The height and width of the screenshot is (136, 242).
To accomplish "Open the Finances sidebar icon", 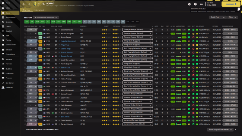I will click(x=3, y=78).
